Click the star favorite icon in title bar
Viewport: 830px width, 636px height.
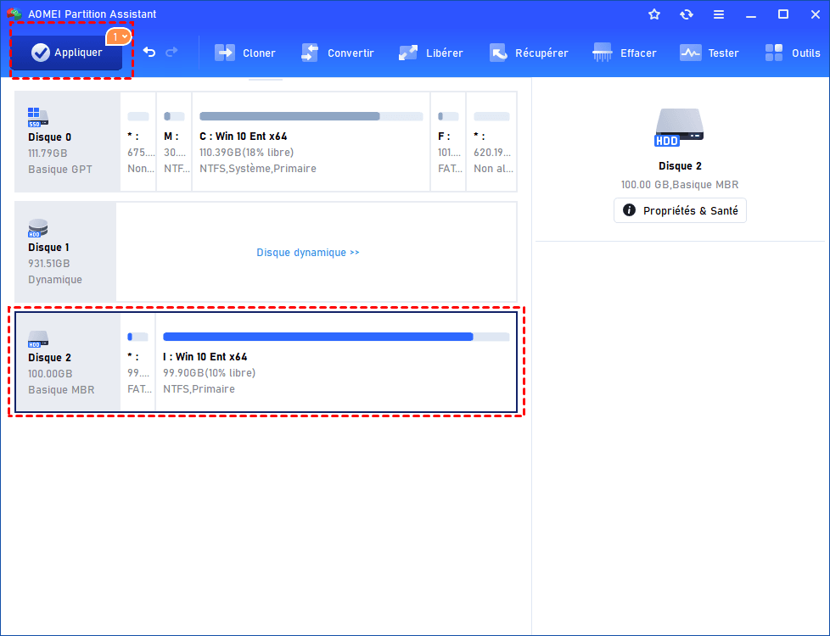(x=654, y=14)
